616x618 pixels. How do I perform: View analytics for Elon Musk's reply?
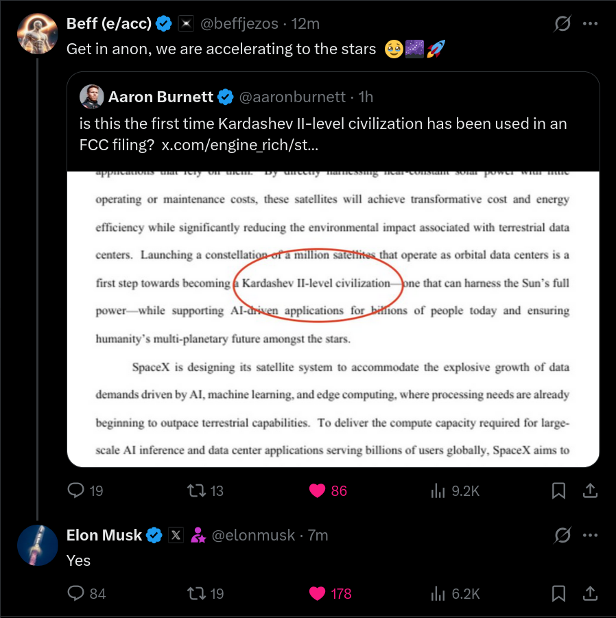(438, 593)
